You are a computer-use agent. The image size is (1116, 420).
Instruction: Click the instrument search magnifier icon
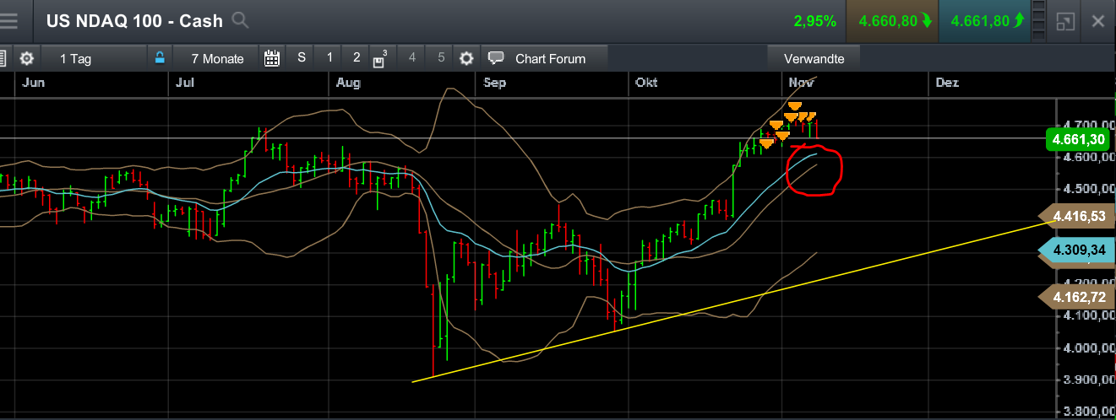coord(240,20)
